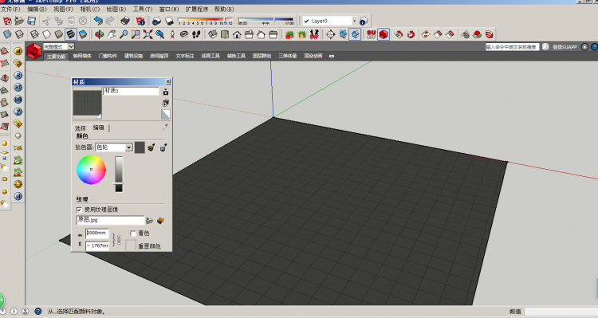Click the texture height field ~1767mm
The height and width of the screenshot is (318, 598).
97,245
